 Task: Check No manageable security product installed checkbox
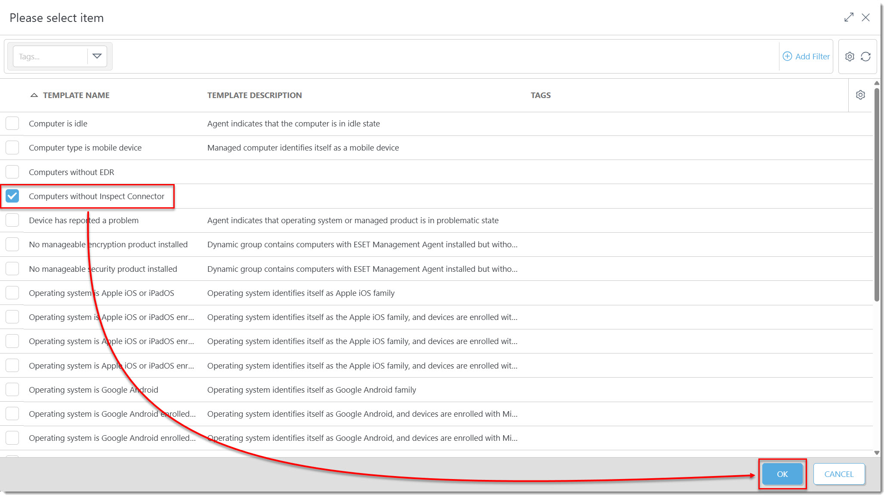pyautogui.click(x=12, y=269)
